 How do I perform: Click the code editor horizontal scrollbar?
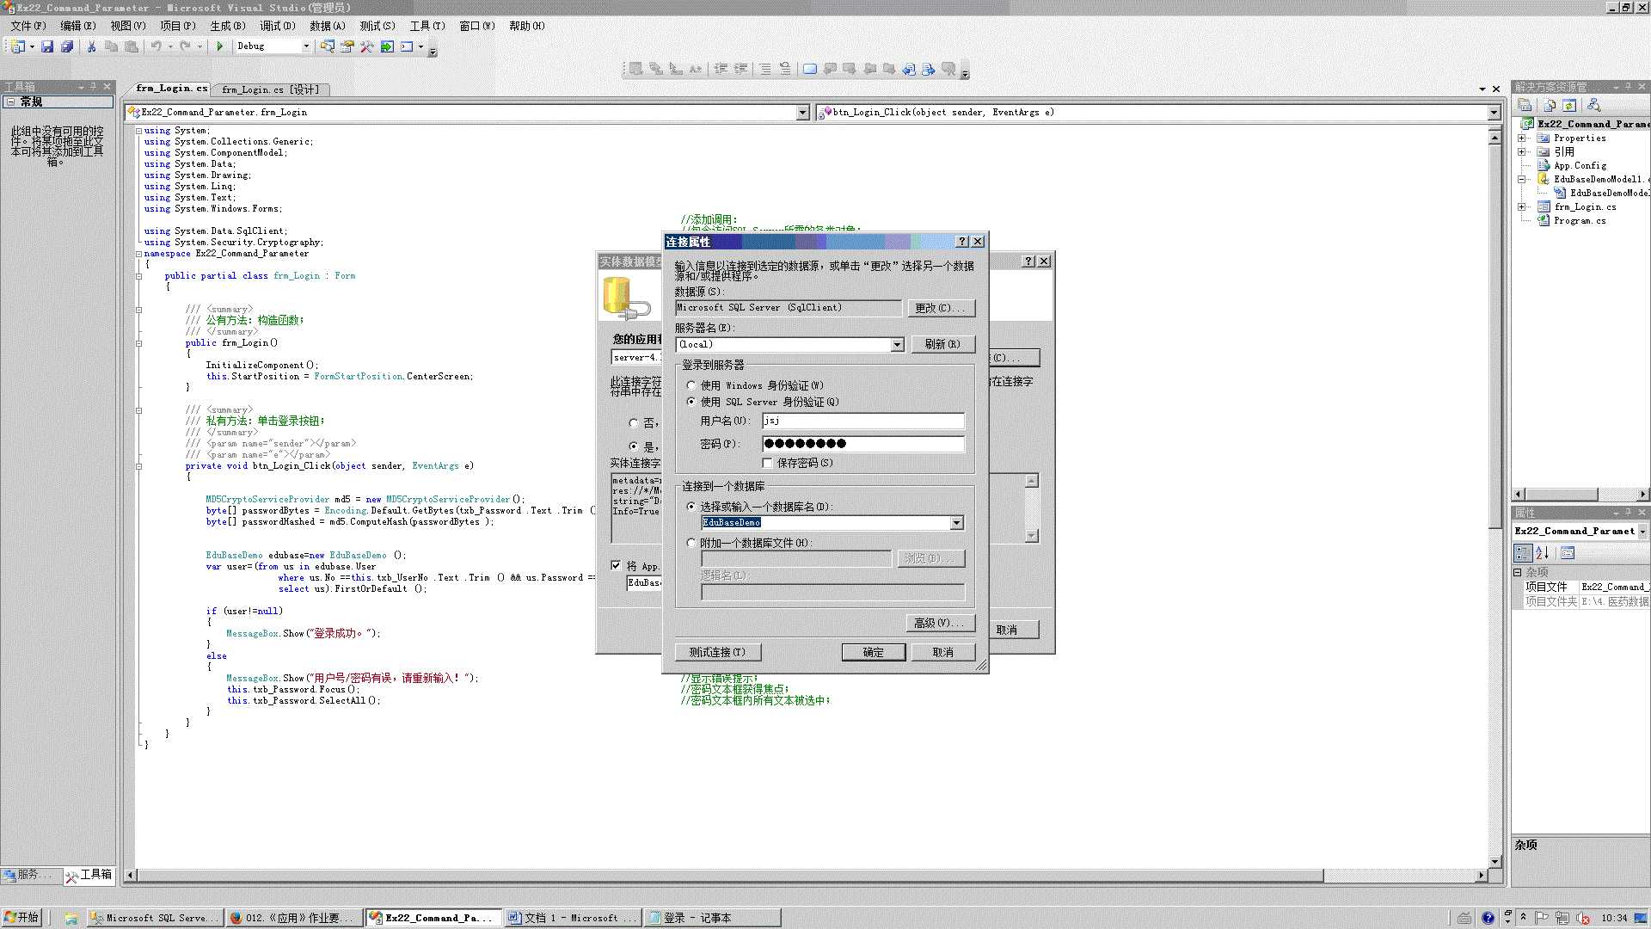(x=807, y=876)
